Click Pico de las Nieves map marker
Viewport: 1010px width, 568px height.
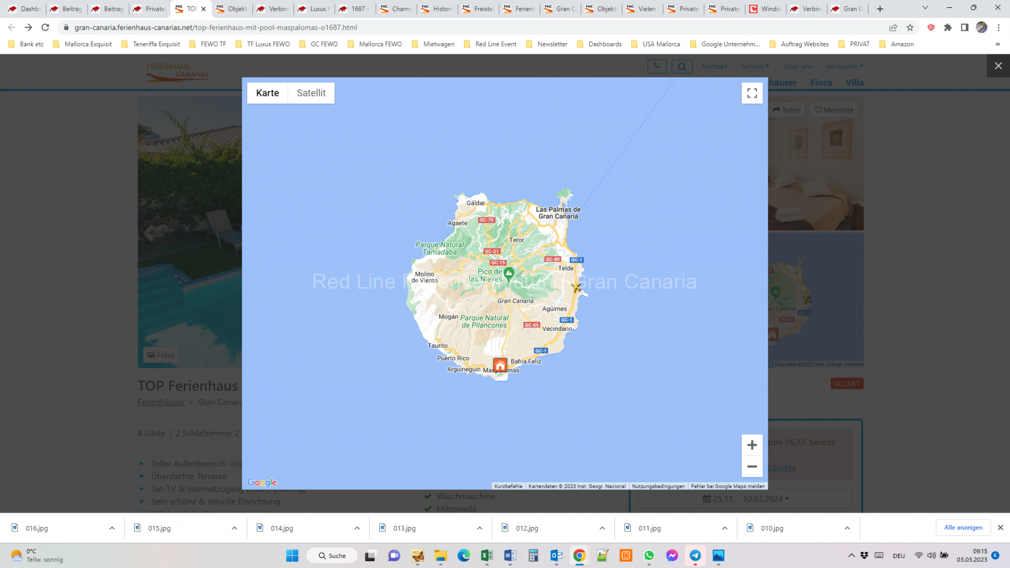(509, 274)
